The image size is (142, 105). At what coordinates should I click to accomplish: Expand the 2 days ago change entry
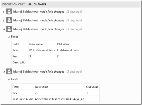click(x=4, y=12)
